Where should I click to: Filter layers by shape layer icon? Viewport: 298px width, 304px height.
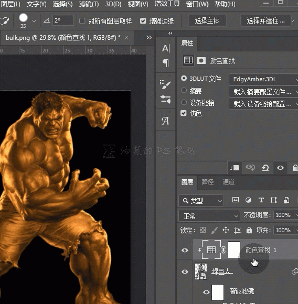273,200
